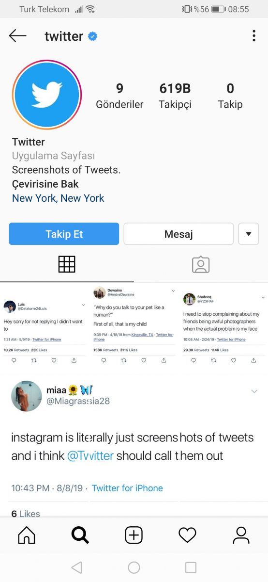This screenshot has height=582, width=268.
Task: Open activity via the heart icon
Action: [187, 535]
